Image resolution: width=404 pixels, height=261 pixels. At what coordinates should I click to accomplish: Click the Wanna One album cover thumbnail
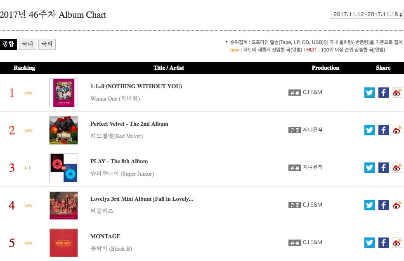(x=63, y=93)
